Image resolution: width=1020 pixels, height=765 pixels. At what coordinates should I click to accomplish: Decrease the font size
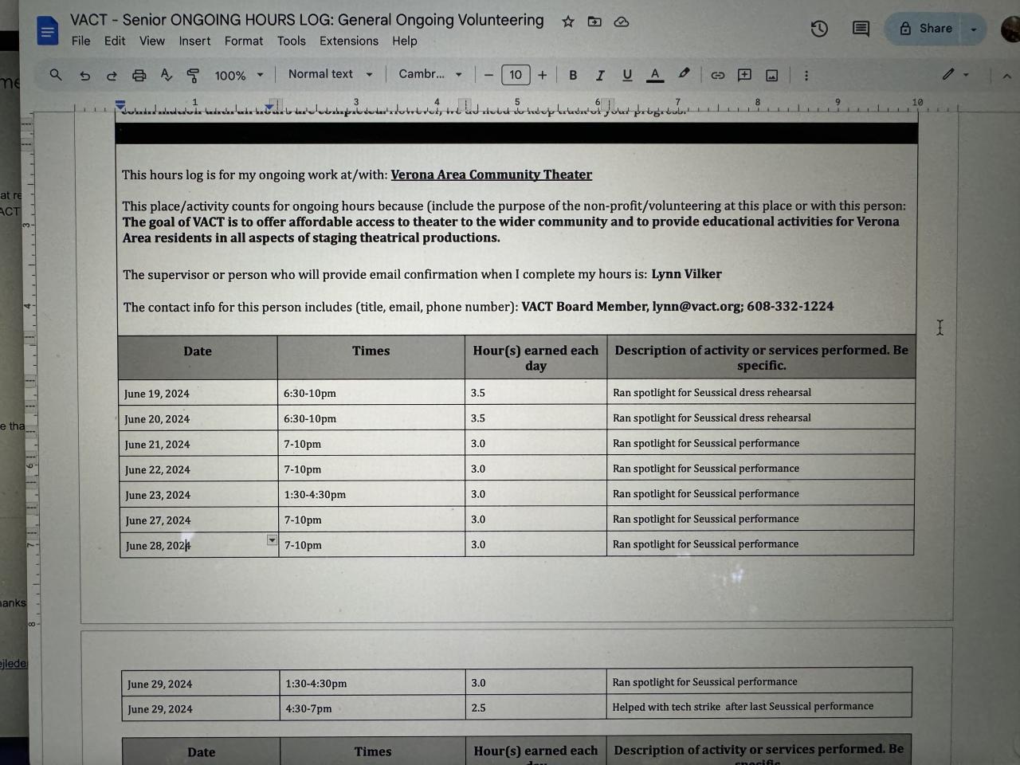click(x=488, y=75)
